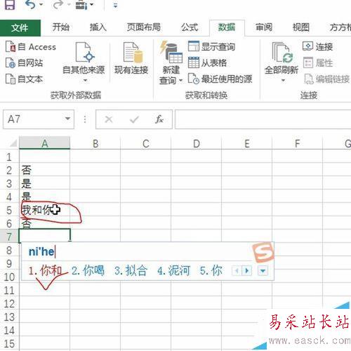
Task: Switch to the 视图 ribbon tab
Action: click(301, 27)
